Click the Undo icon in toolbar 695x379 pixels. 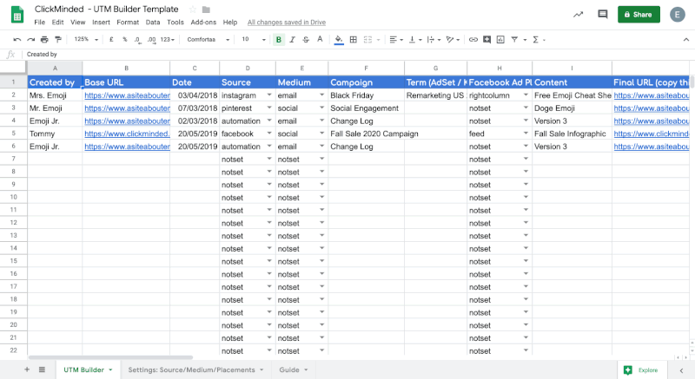pos(19,39)
